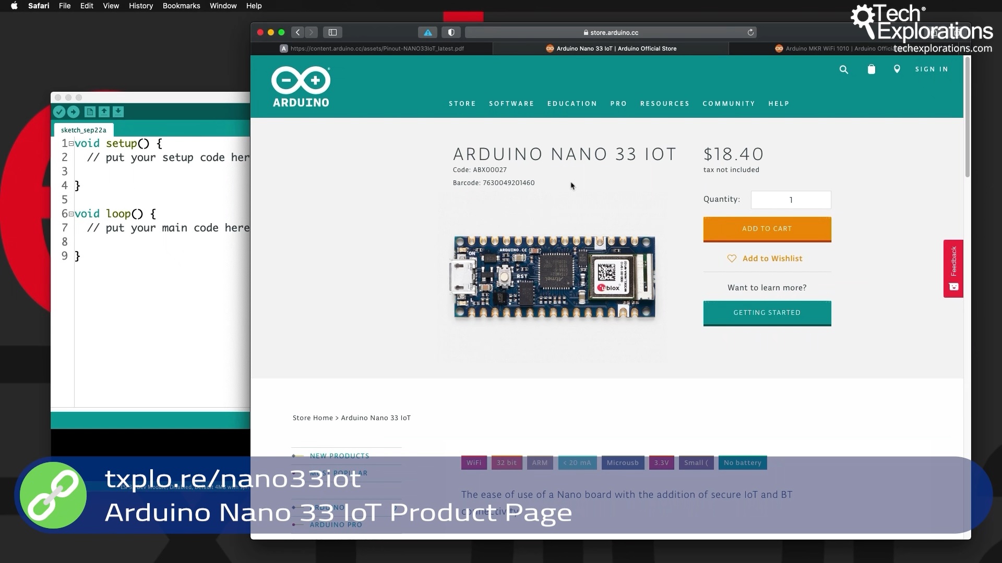The height and width of the screenshot is (563, 1002).
Task: Click the New sketch icon in Arduino IDE
Action: point(90,112)
